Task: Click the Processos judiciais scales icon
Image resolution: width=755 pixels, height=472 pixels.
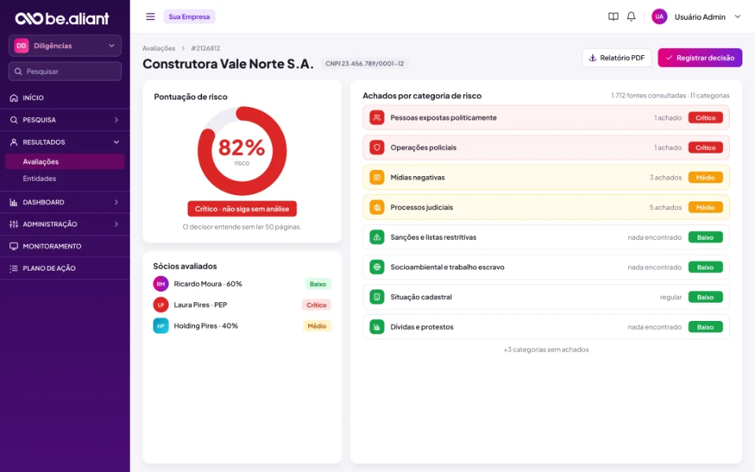Action: [x=377, y=207]
